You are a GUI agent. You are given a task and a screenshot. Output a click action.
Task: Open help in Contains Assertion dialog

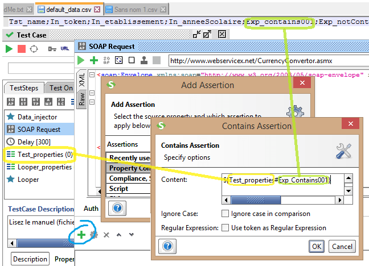click(x=167, y=246)
